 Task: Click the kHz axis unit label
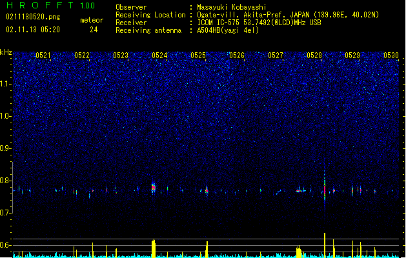pos(6,52)
